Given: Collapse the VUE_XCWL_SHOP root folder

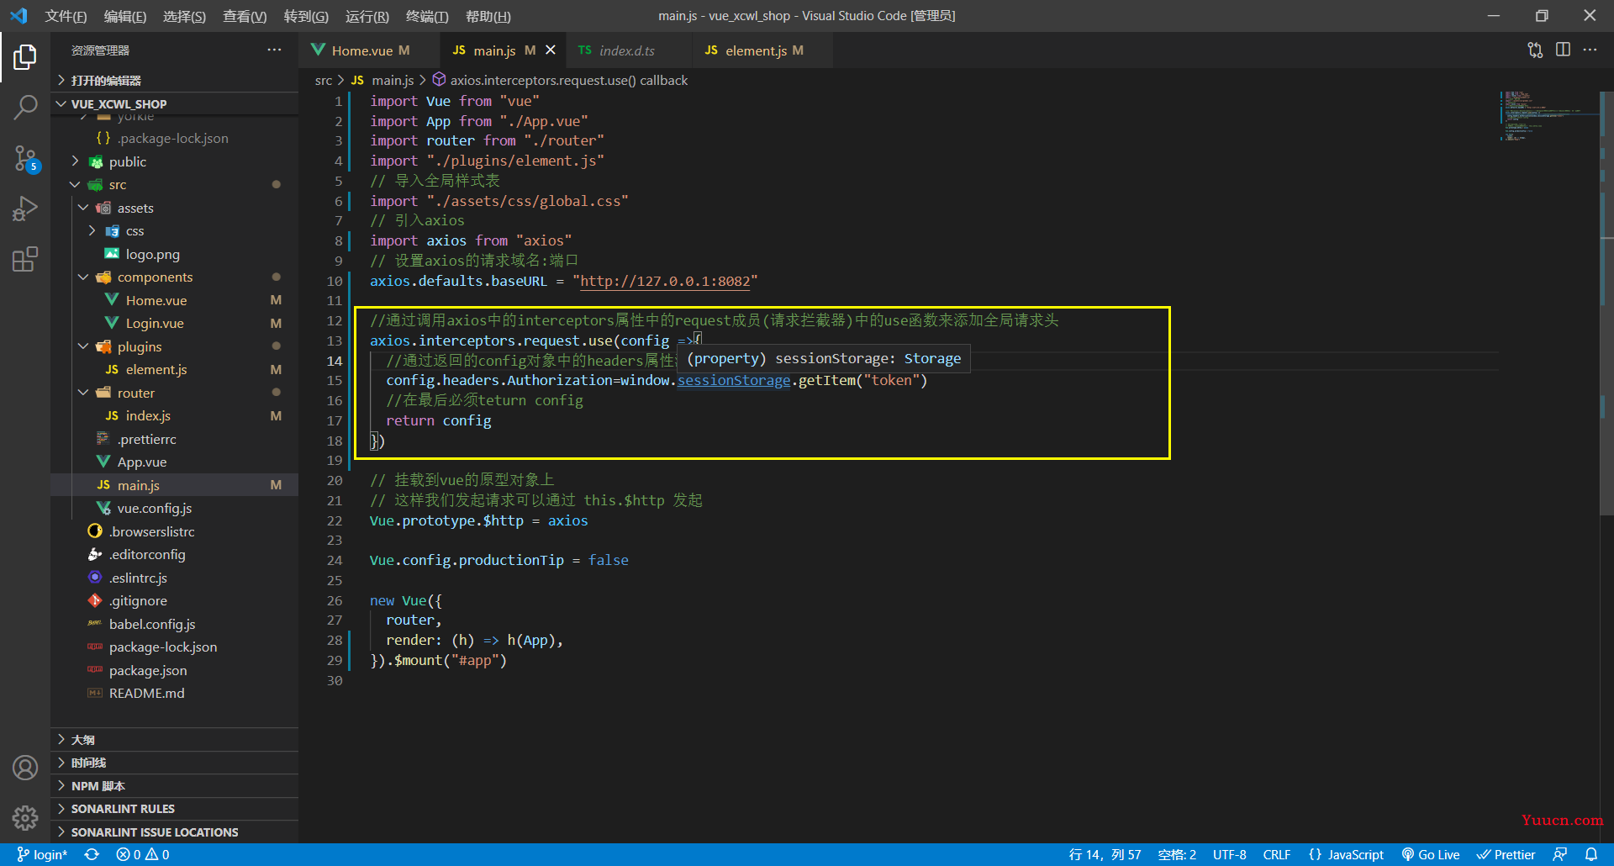Looking at the screenshot, I should 174,103.
